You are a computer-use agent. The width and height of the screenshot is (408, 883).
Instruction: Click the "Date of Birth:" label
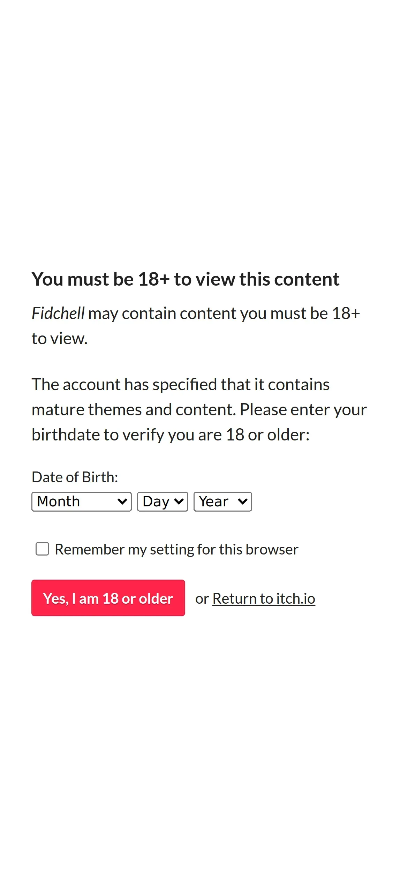pyautogui.click(x=75, y=477)
